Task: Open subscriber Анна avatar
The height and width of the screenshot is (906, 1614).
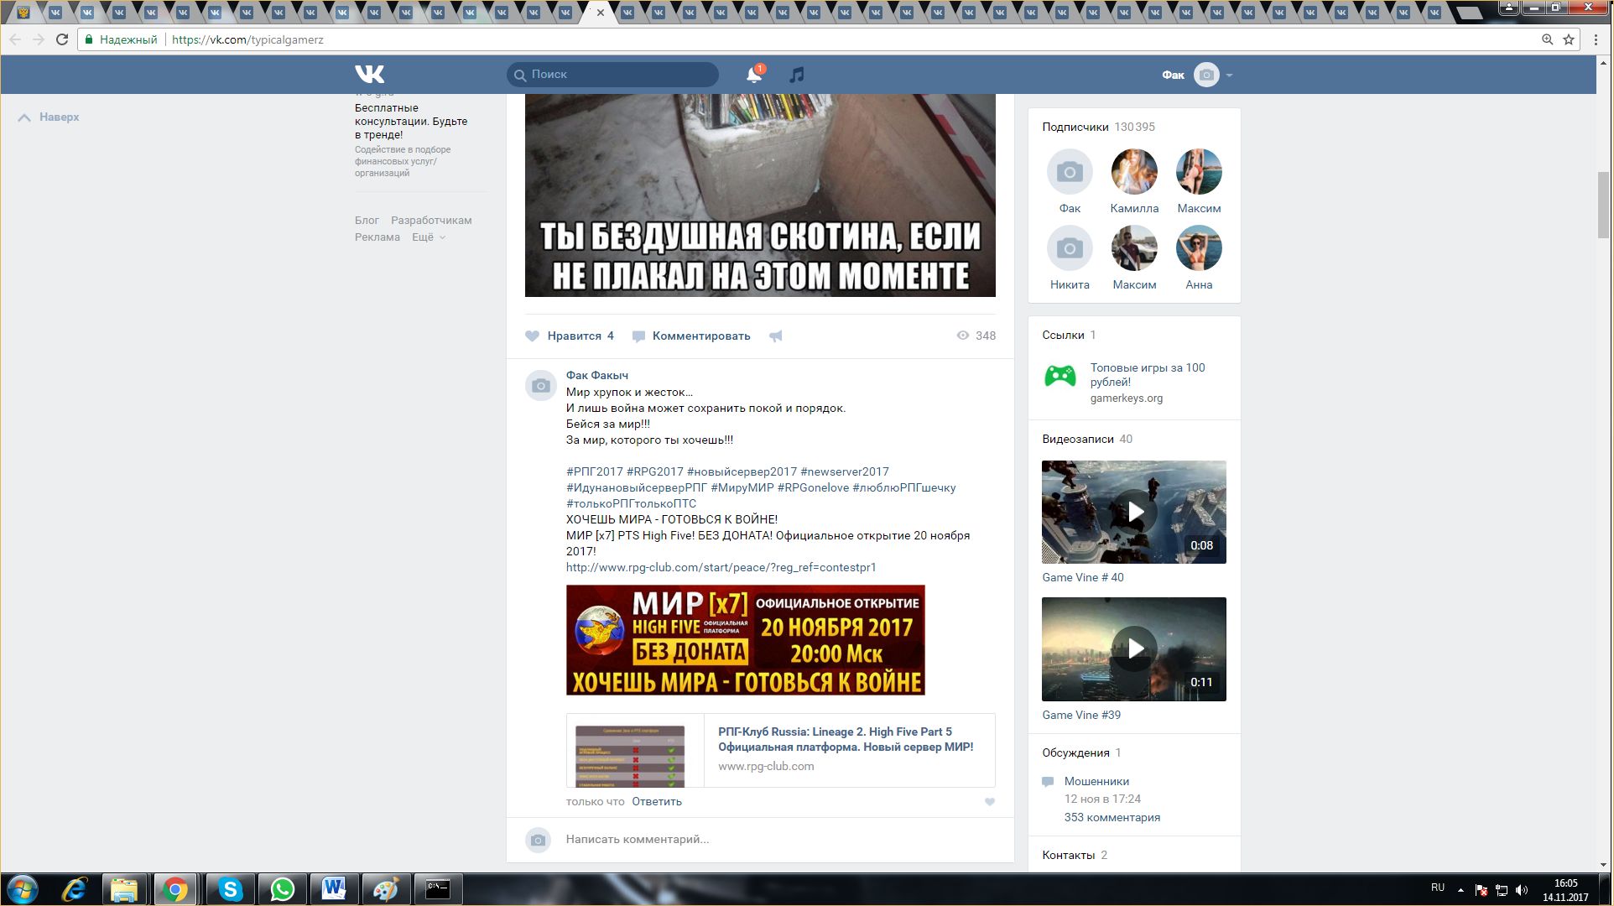Action: coord(1199,248)
